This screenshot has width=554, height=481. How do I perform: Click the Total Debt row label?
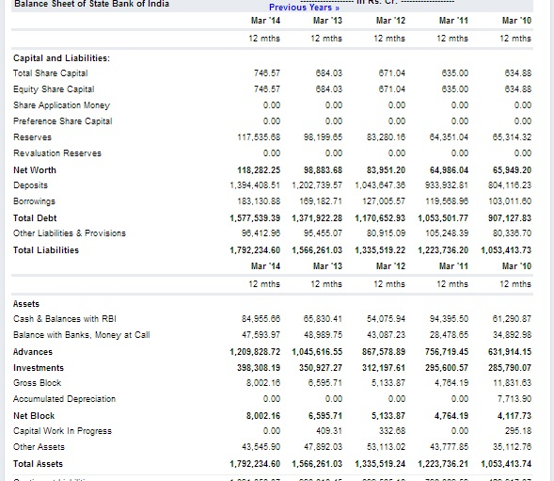point(35,218)
